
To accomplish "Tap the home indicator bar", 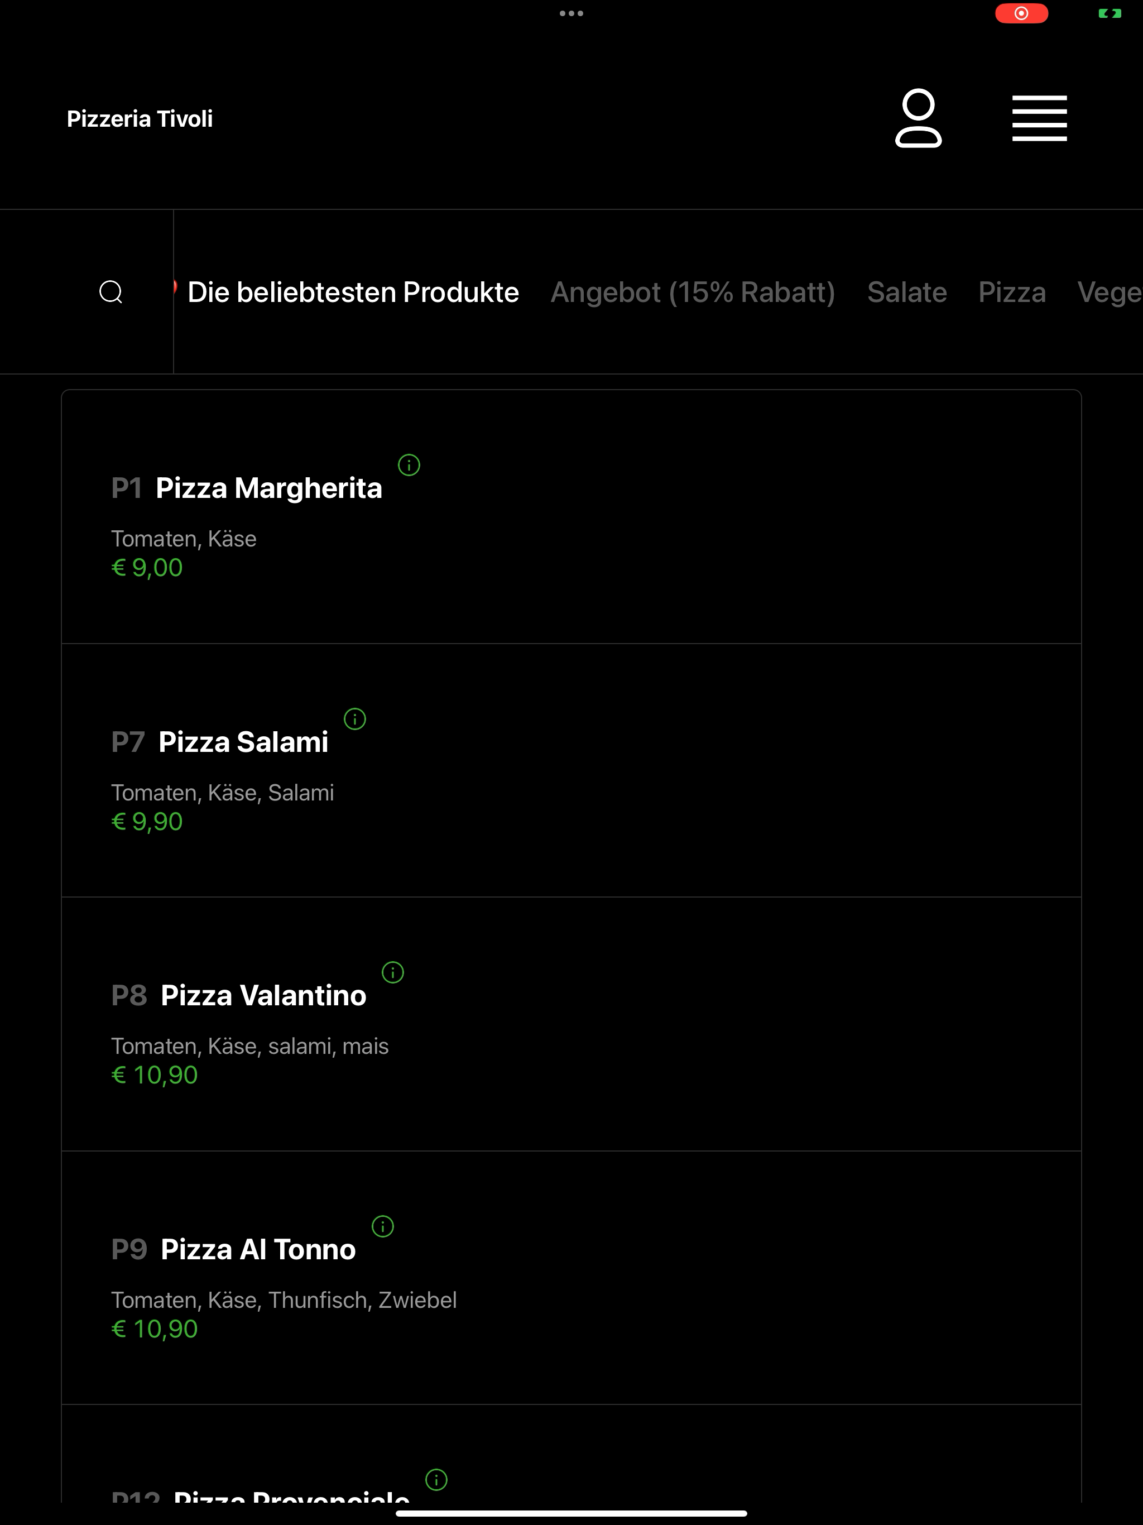I will tap(571, 1513).
